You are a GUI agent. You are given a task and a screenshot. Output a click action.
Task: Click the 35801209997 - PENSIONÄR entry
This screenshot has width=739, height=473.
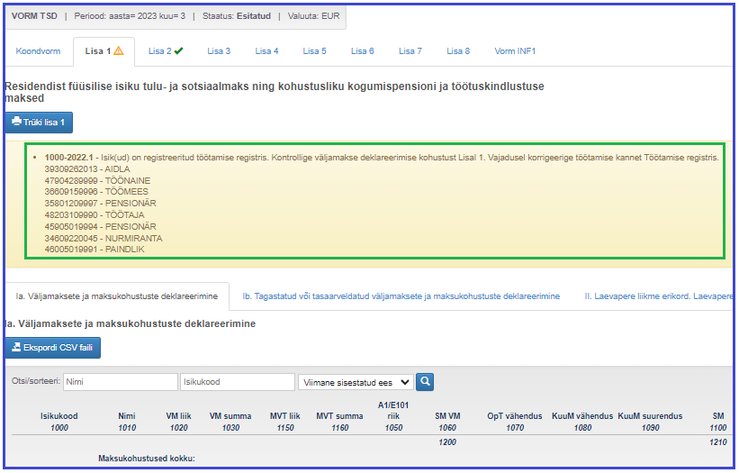point(101,204)
